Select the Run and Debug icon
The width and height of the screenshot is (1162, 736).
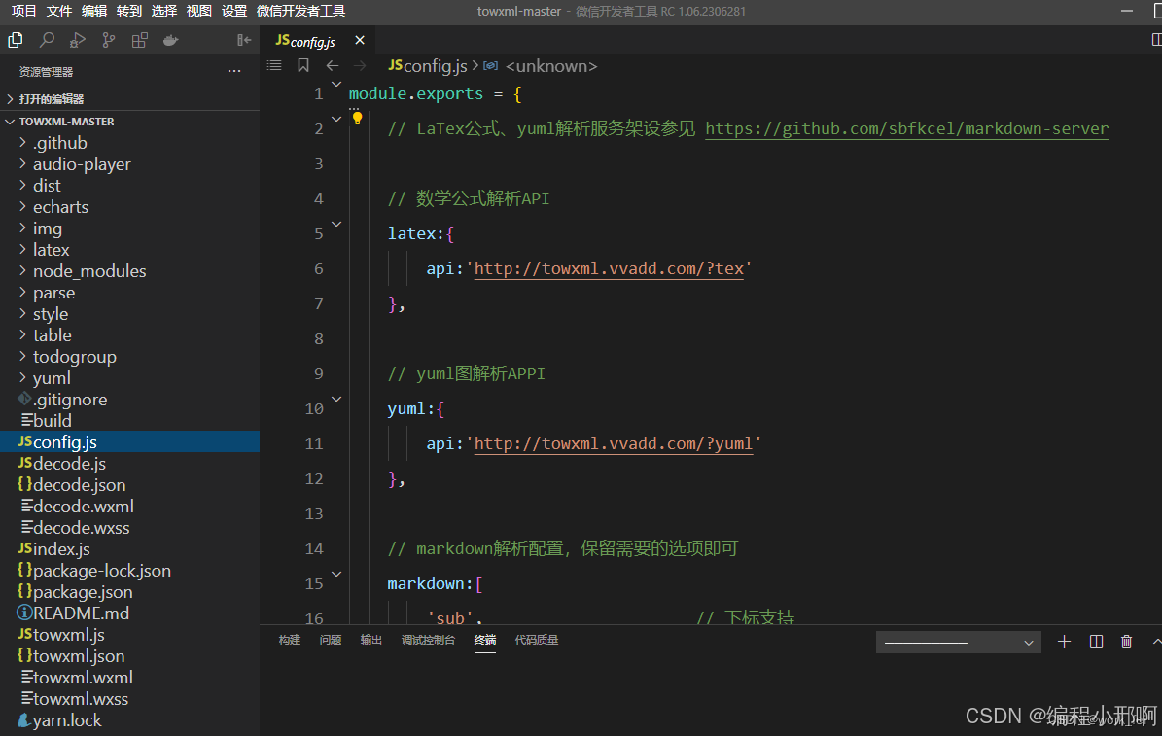77,40
